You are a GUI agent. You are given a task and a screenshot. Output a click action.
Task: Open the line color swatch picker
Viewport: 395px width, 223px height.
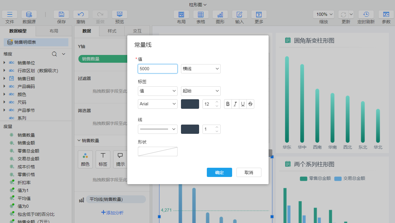pos(190,129)
